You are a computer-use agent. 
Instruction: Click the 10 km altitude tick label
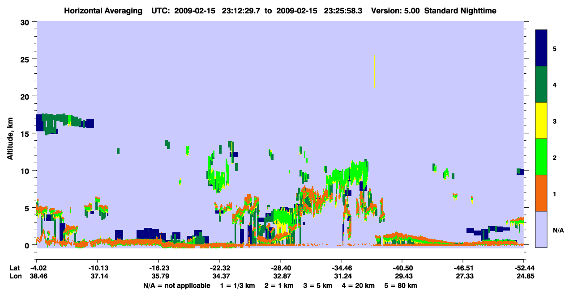pos(26,171)
